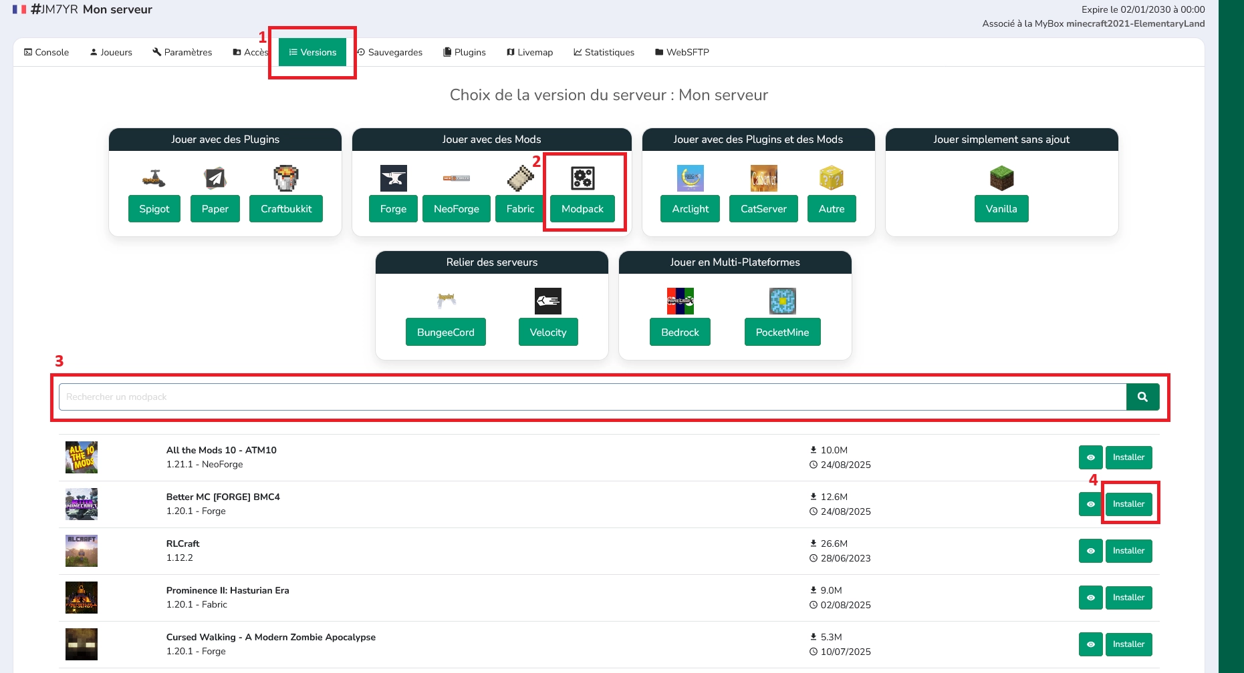The width and height of the screenshot is (1244, 673).
Task: Install the RLCraft modpack
Action: 1129,551
